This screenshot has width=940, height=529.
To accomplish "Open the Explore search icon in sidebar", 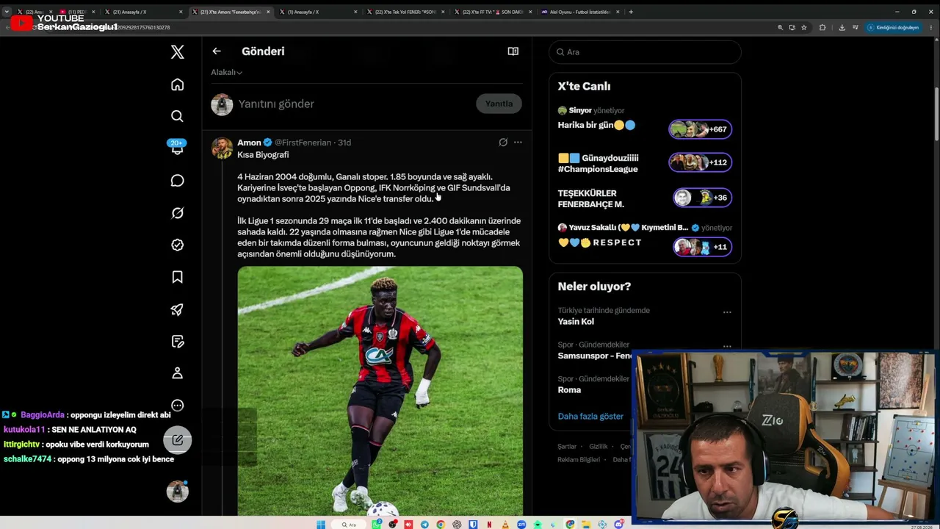I will click(178, 116).
